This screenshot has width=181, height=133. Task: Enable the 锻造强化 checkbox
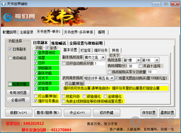coord(84,96)
